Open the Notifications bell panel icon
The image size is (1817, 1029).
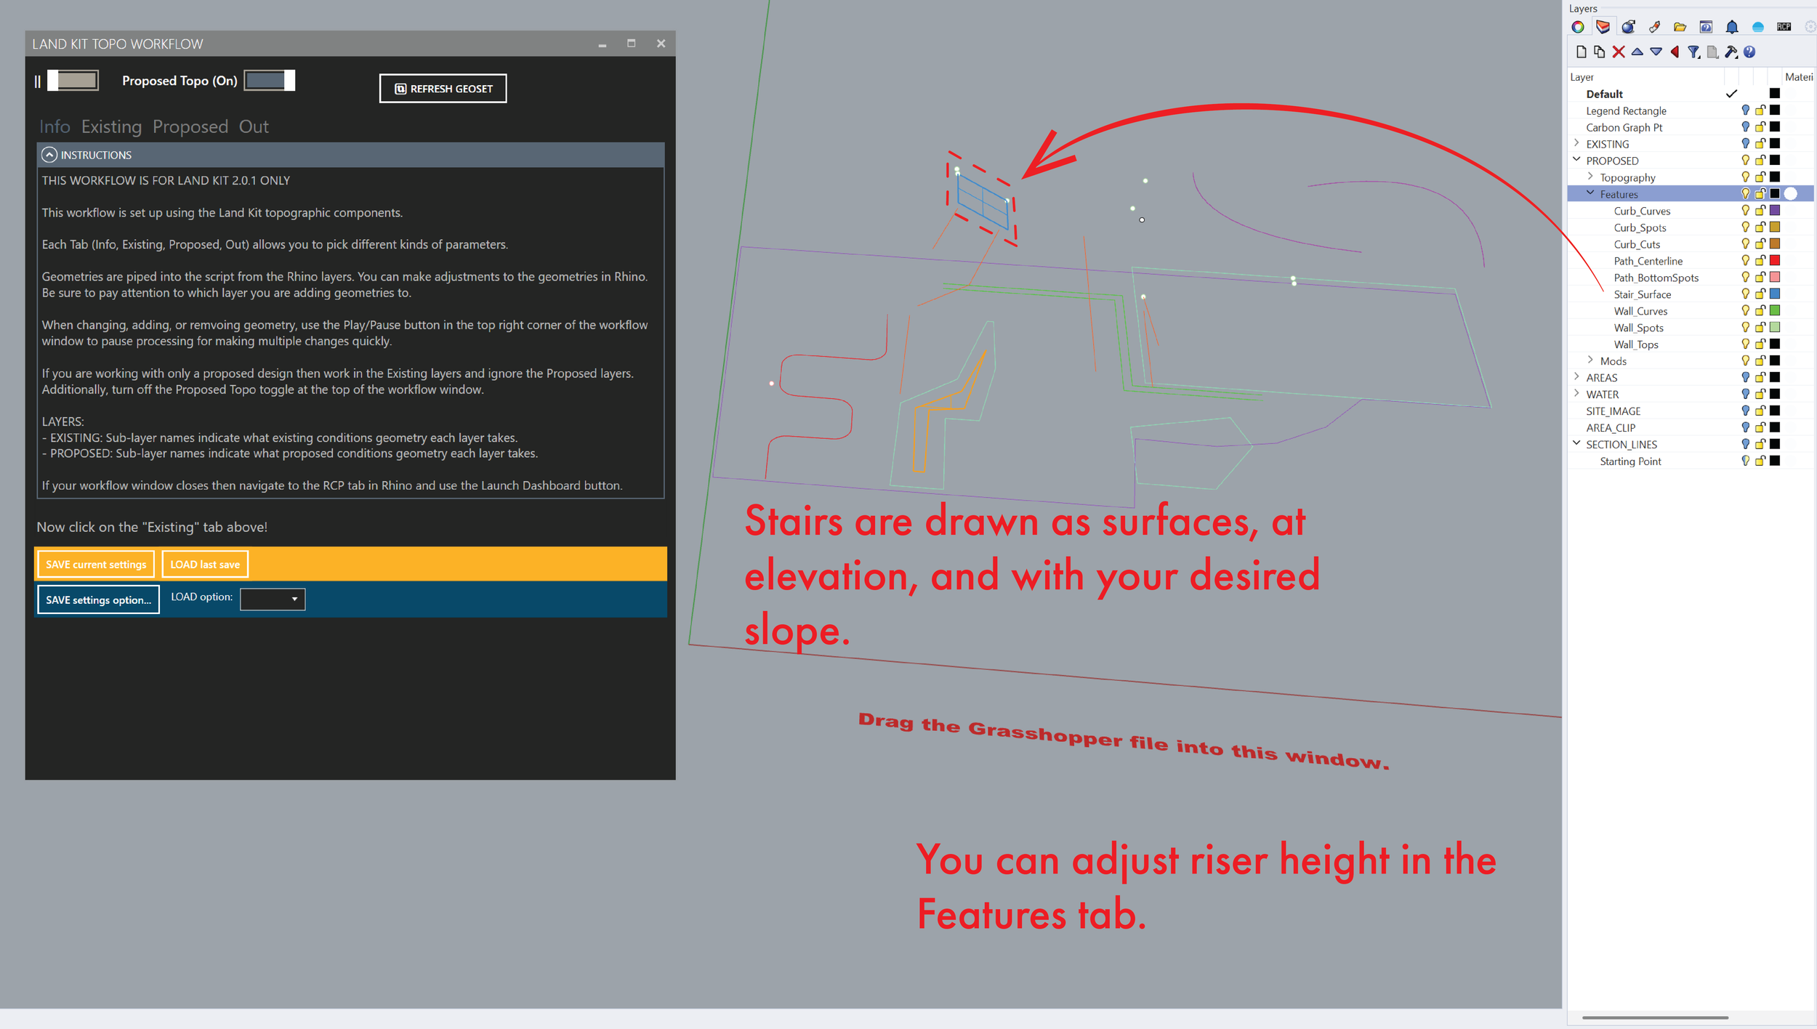tap(1732, 27)
